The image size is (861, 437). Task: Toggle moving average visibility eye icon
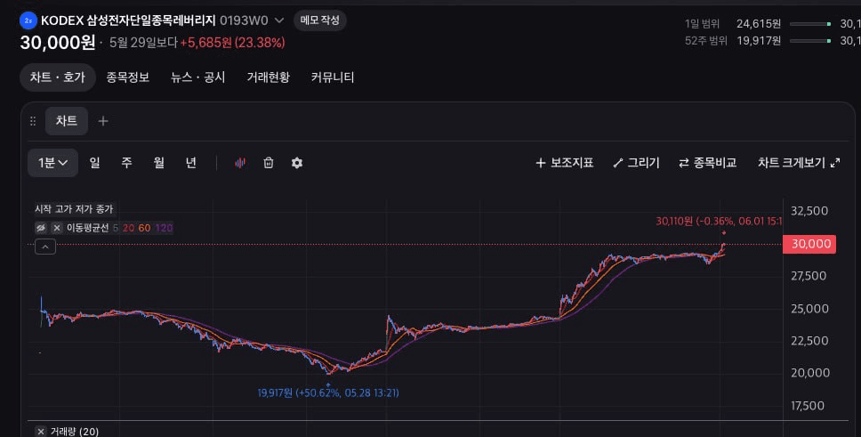coord(41,228)
